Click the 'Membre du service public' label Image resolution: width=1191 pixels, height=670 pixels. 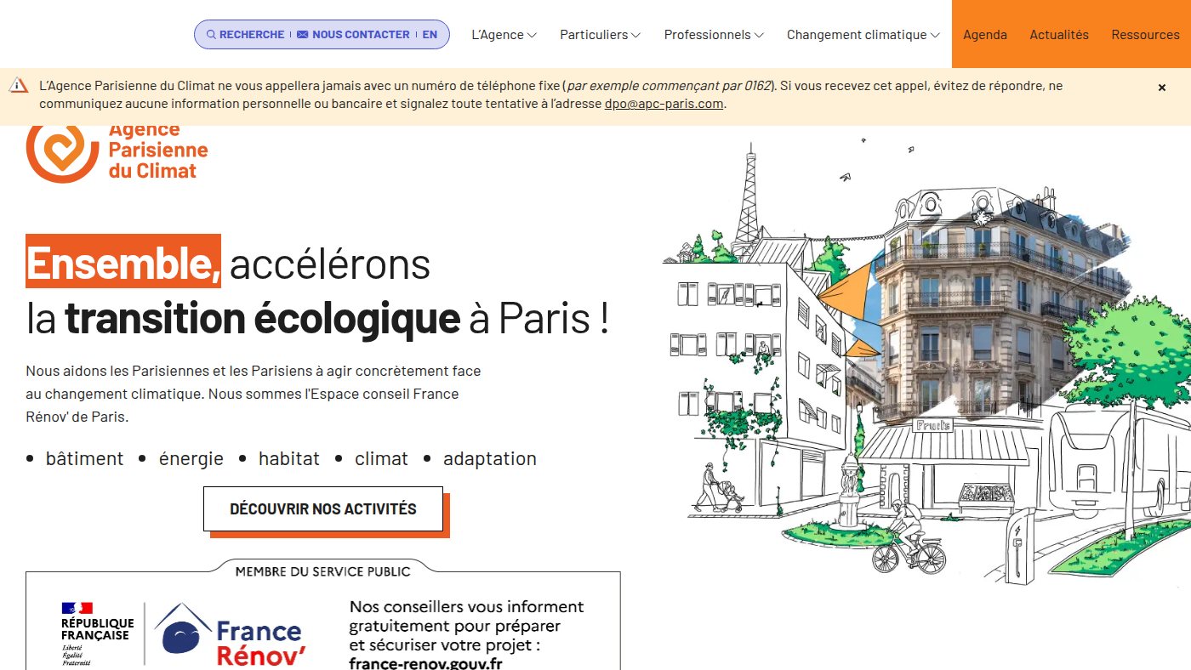pyautogui.click(x=323, y=571)
